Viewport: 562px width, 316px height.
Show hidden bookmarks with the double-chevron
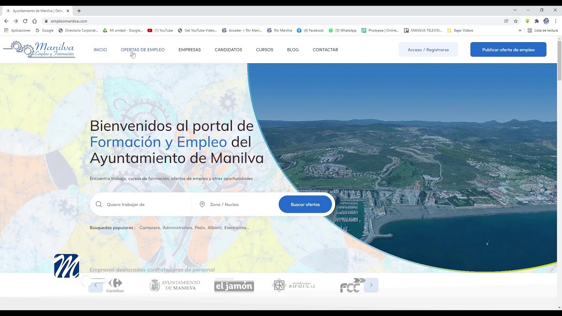(520, 31)
